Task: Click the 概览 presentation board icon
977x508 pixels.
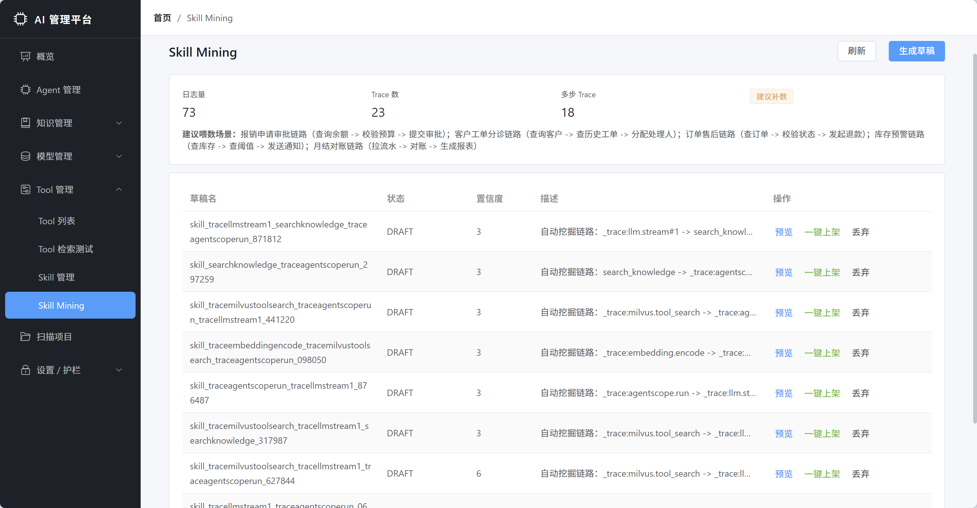Action: (x=25, y=57)
